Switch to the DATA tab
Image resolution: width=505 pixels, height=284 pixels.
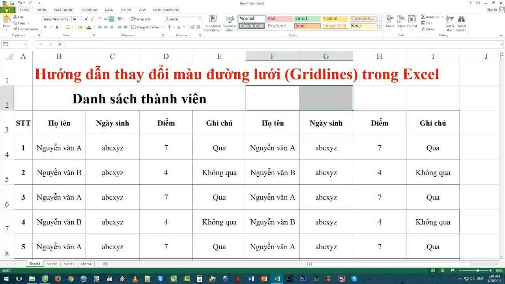coord(109,10)
